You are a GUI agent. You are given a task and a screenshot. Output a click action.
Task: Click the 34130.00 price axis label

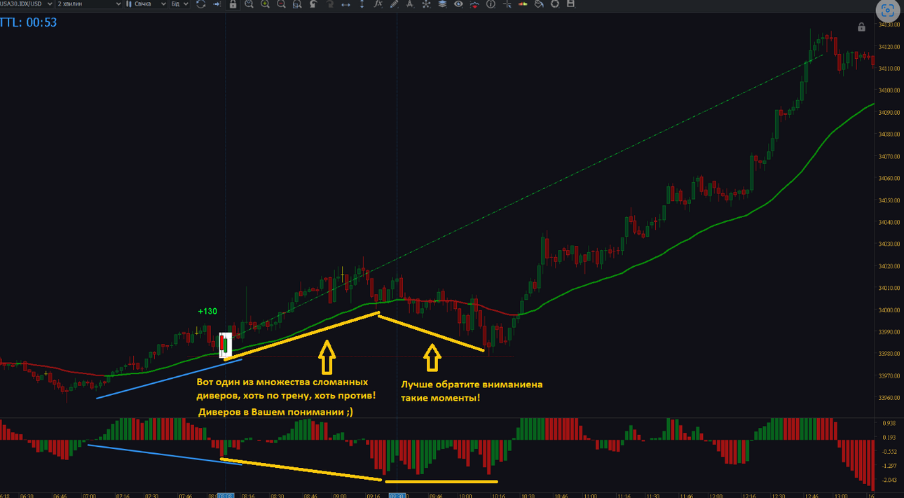[888, 25]
